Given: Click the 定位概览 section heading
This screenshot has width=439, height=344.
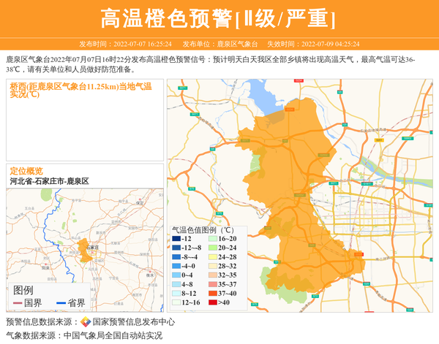Looking at the screenshot, I should click(x=26, y=170).
